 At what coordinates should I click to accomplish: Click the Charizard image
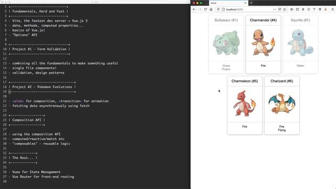[281, 104]
